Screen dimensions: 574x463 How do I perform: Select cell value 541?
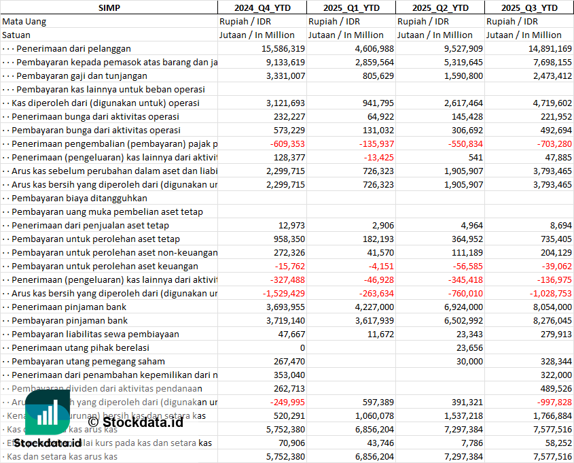pyautogui.click(x=476, y=158)
